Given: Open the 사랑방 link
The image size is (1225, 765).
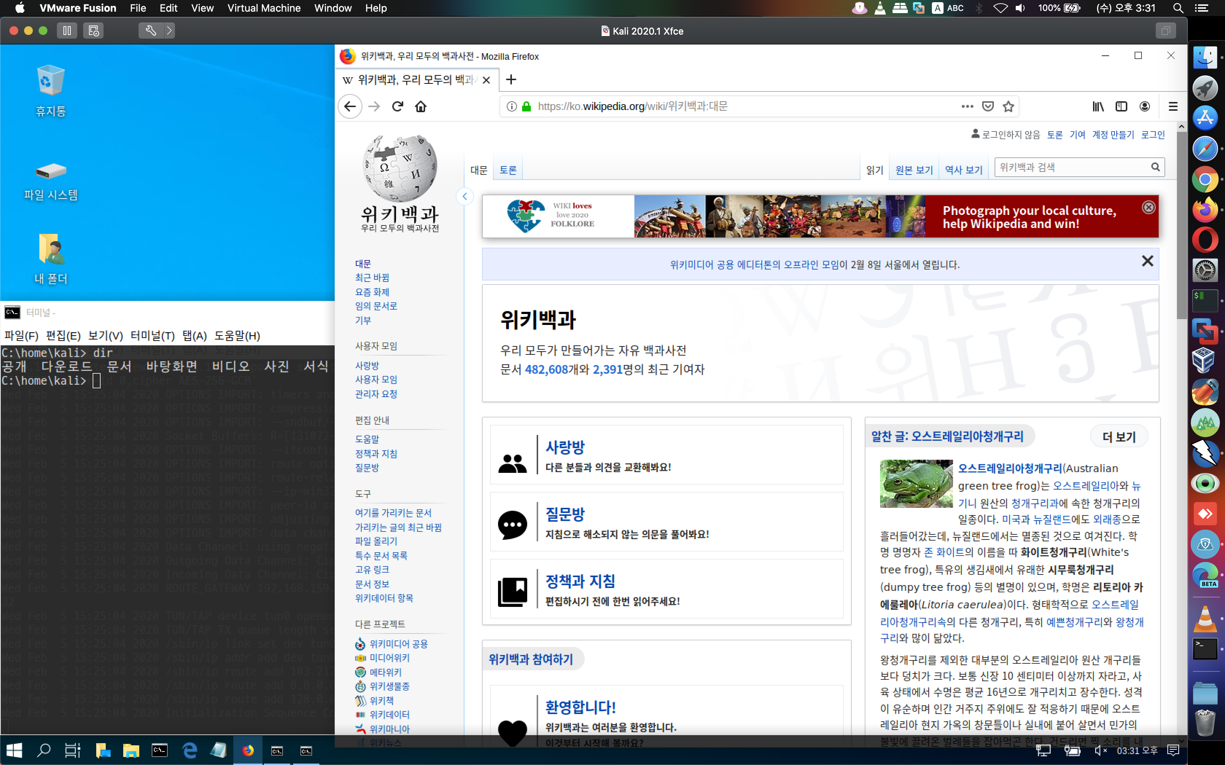Looking at the screenshot, I should [x=565, y=447].
